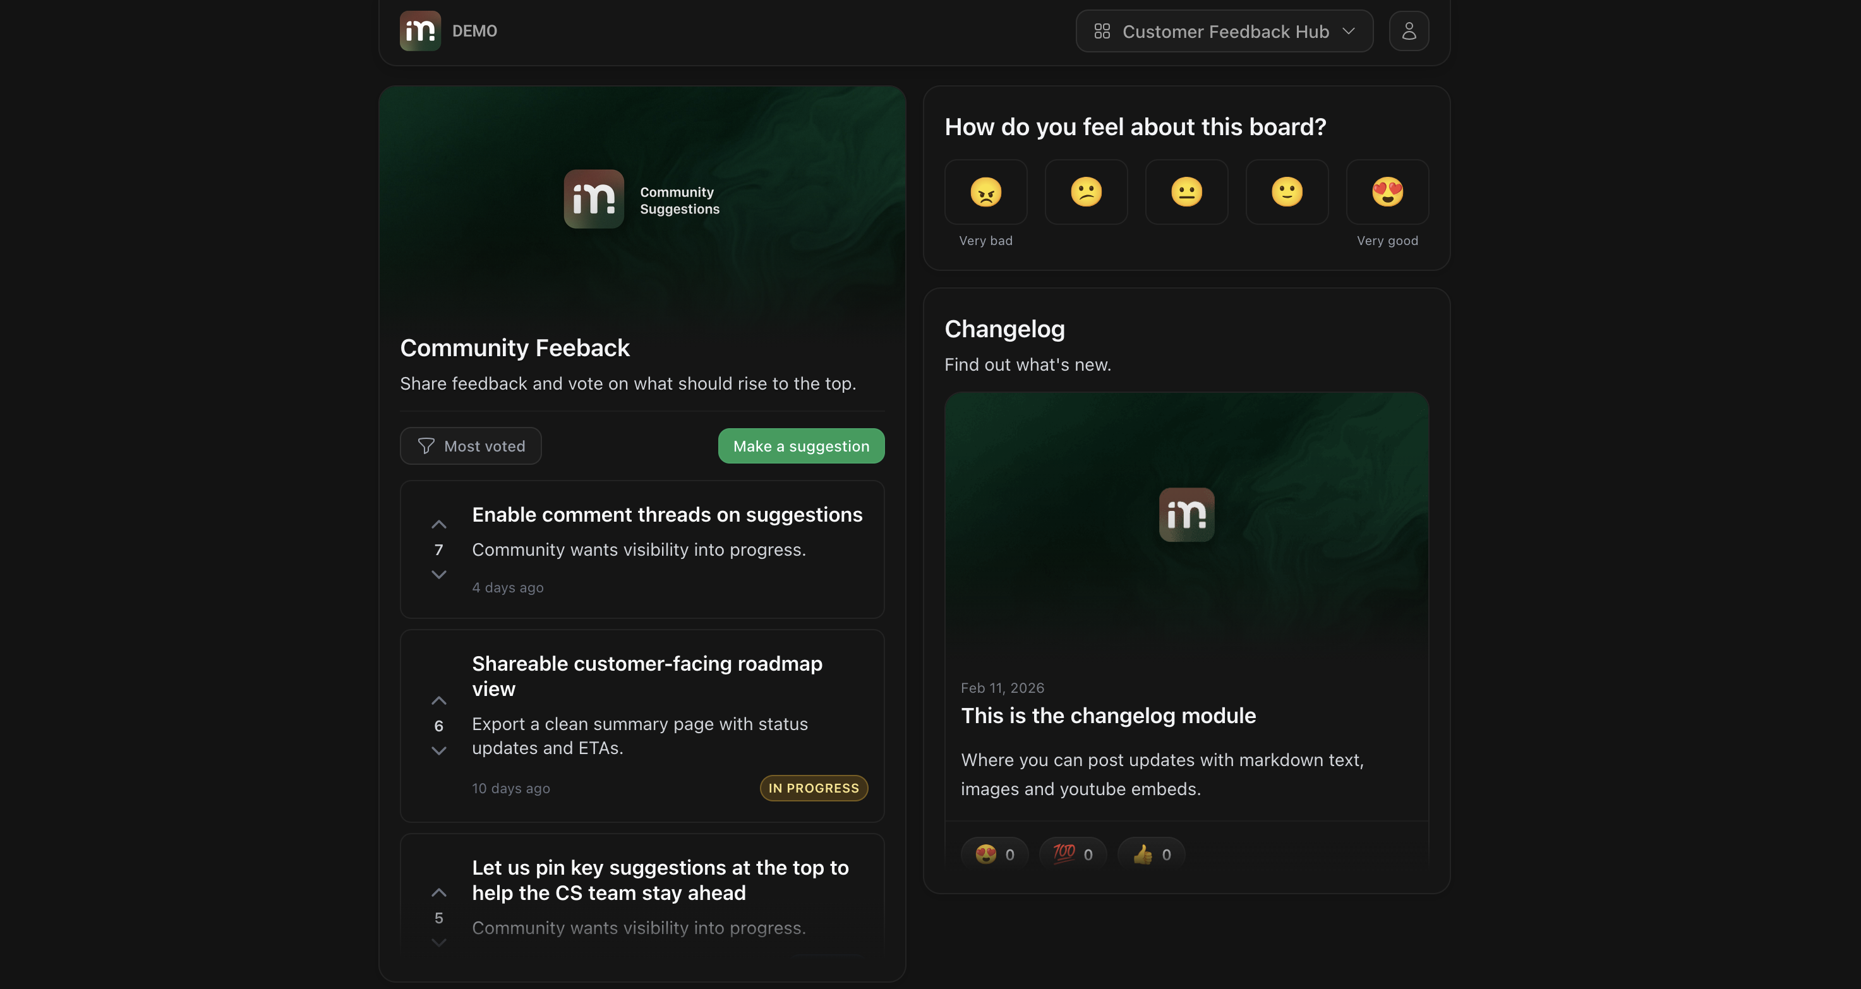
Task: Open the changelog post This is the changelog module
Action: [1108, 715]
